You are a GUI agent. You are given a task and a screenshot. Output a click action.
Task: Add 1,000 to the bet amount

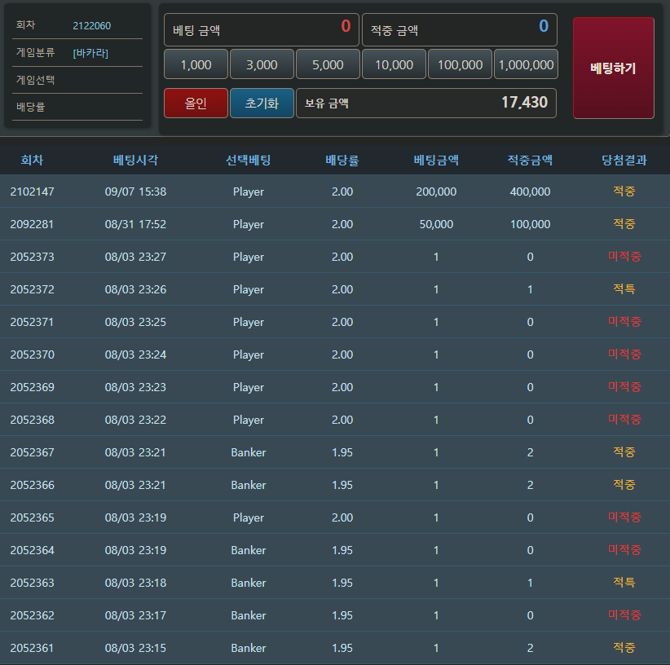(x=196, y=64)
